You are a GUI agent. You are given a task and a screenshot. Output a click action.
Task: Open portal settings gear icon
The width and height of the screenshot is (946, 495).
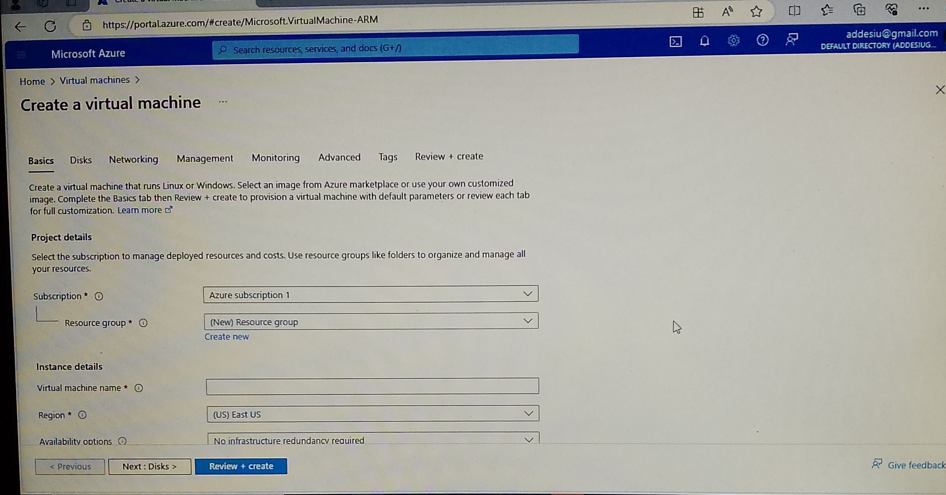coord(733,41)
